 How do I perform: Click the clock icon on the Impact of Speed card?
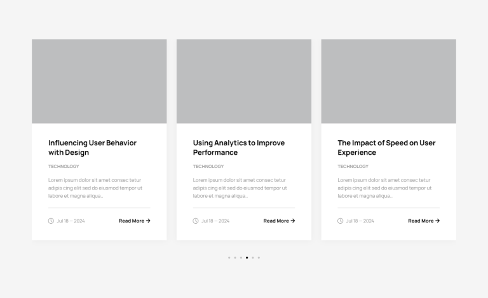(x=340, y=221)
